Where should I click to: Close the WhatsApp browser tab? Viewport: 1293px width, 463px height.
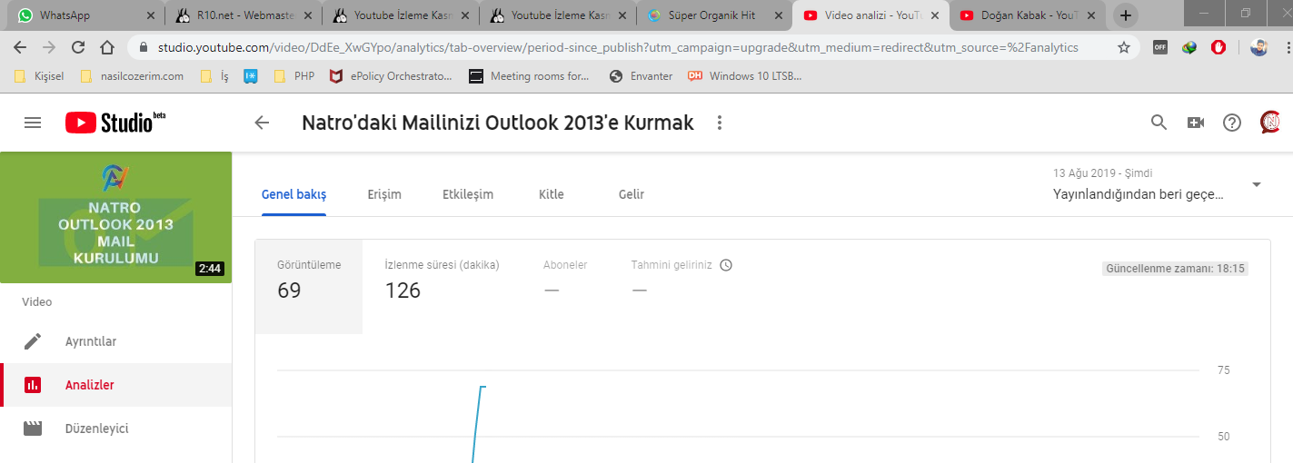(151, 15)
